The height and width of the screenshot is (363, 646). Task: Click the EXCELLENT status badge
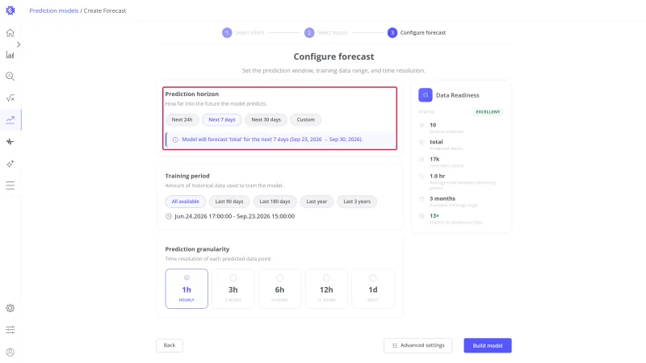(488, 112)
